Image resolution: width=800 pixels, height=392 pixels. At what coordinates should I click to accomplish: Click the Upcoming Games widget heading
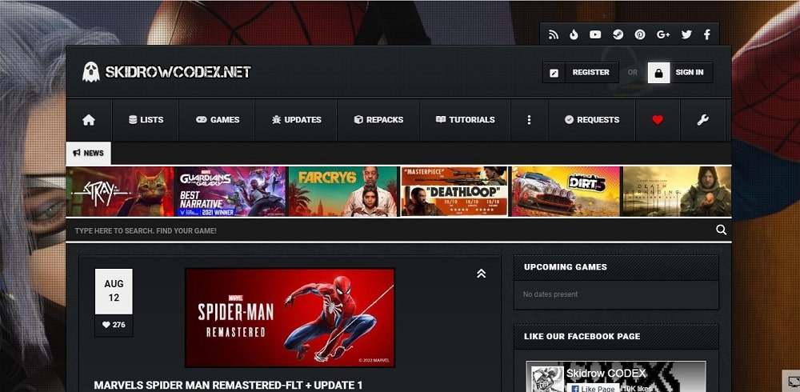tap(566, 267)
